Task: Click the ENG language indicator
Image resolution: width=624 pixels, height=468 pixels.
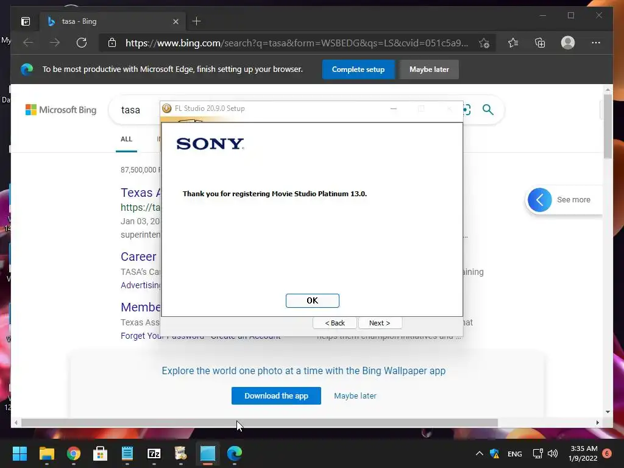Action: 514,453
